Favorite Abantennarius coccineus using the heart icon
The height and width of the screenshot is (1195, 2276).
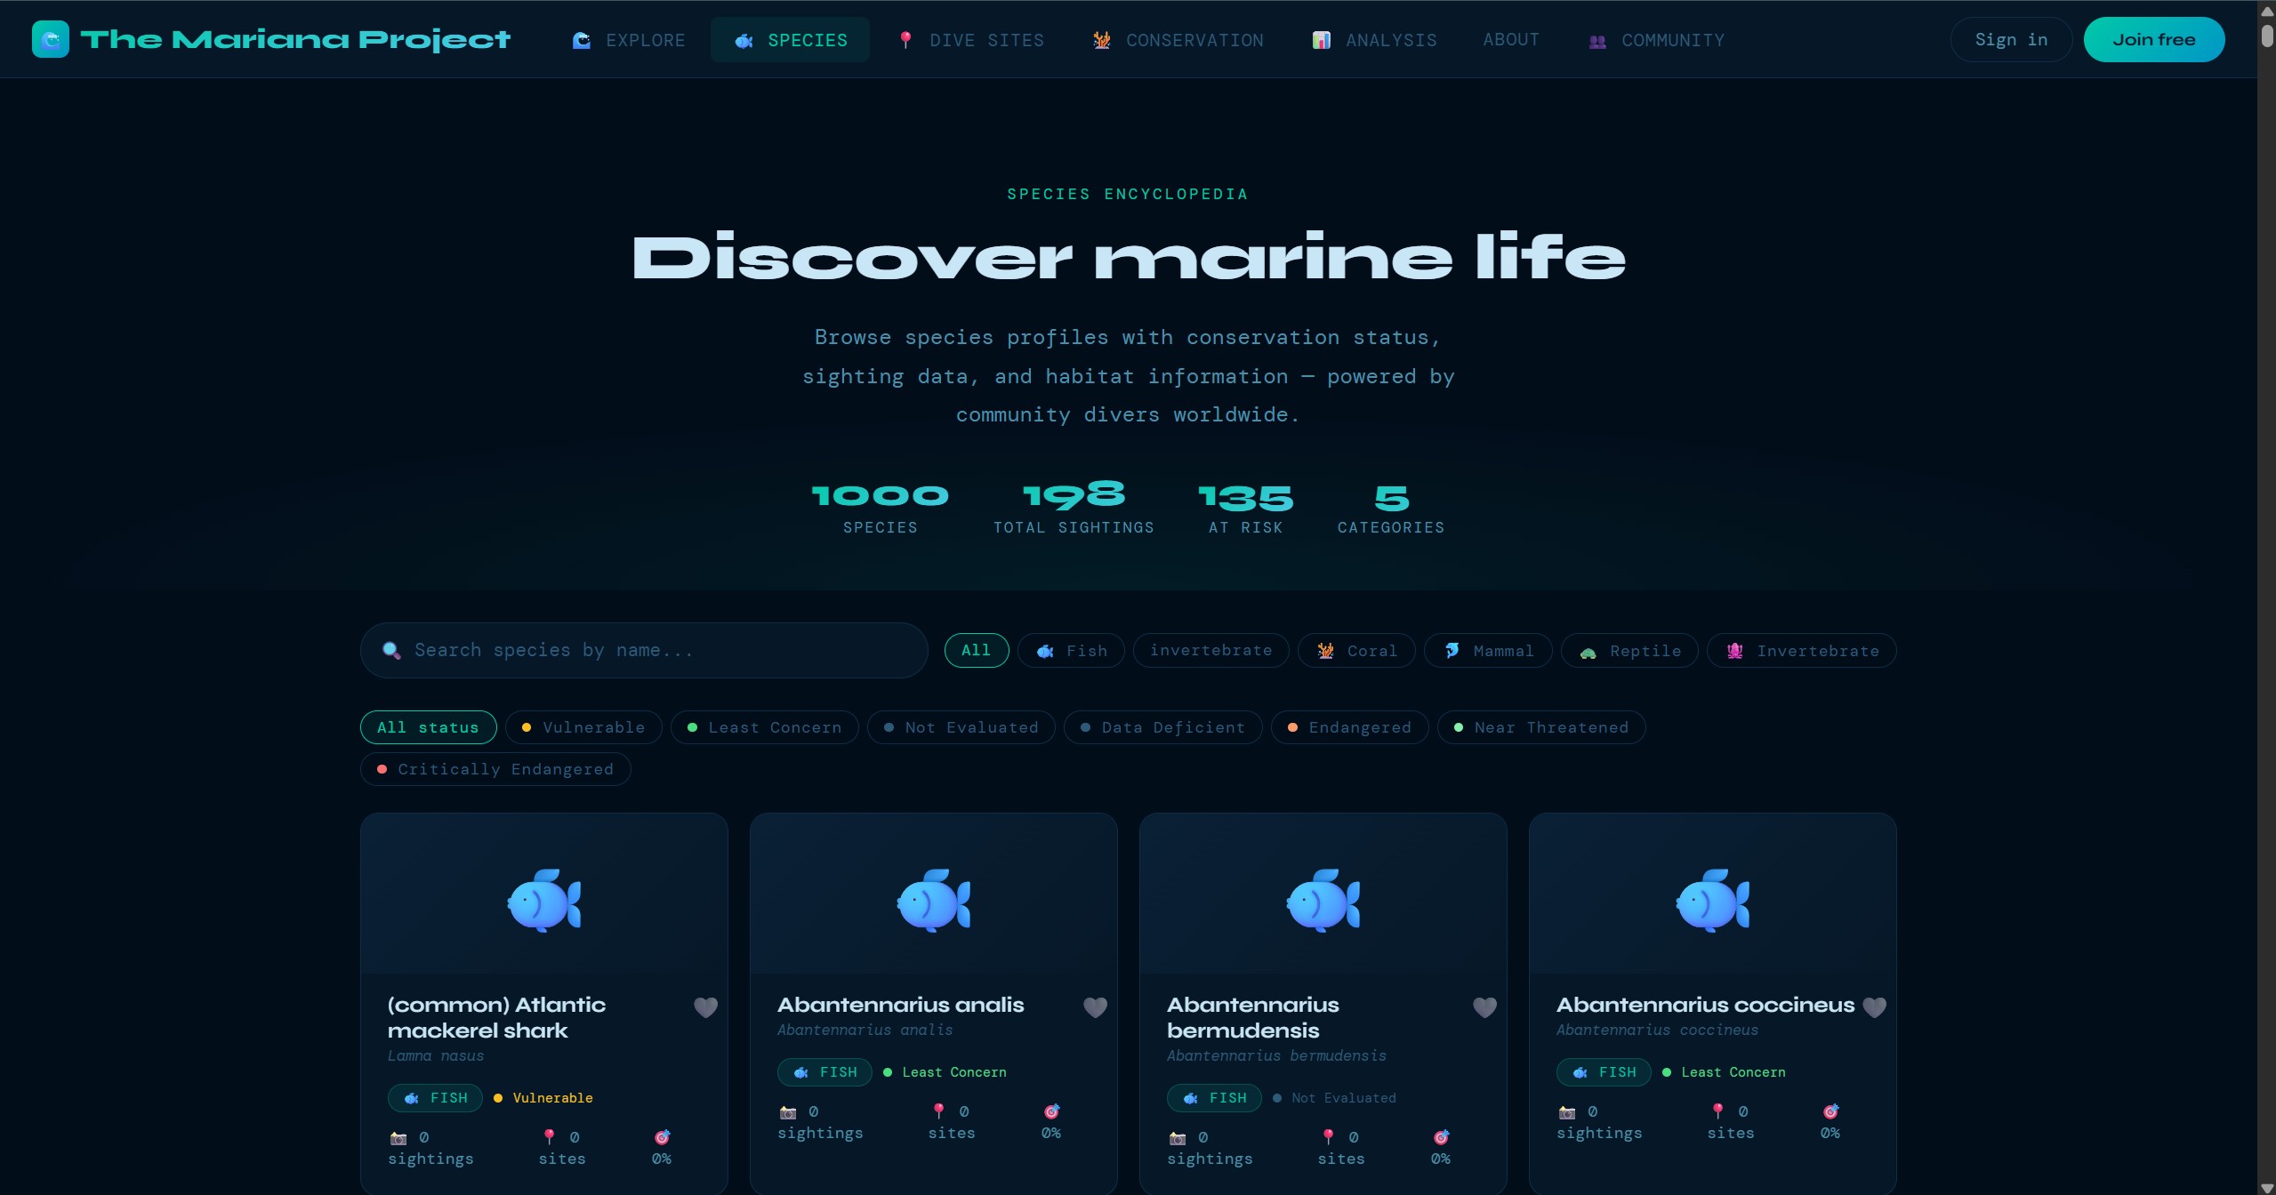tap(1873, 1006)
